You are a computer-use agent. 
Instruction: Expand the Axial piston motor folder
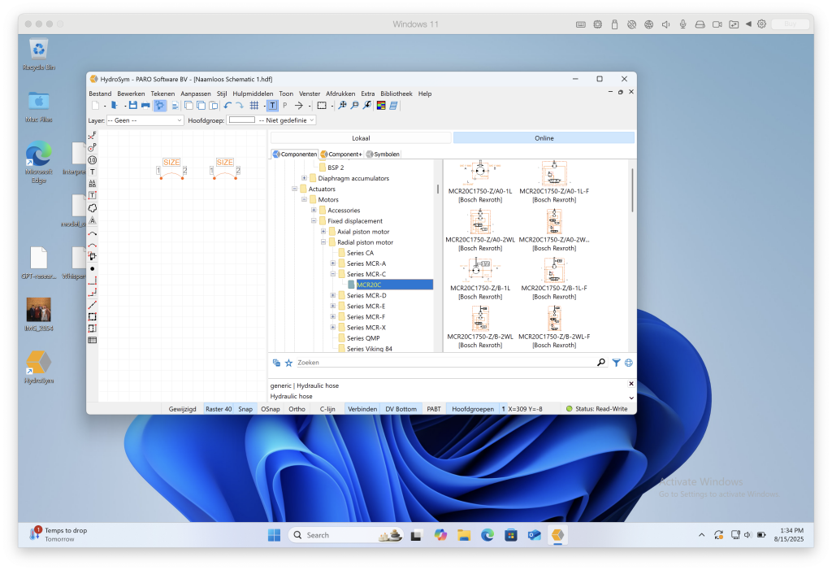click(x=323, y=232)
